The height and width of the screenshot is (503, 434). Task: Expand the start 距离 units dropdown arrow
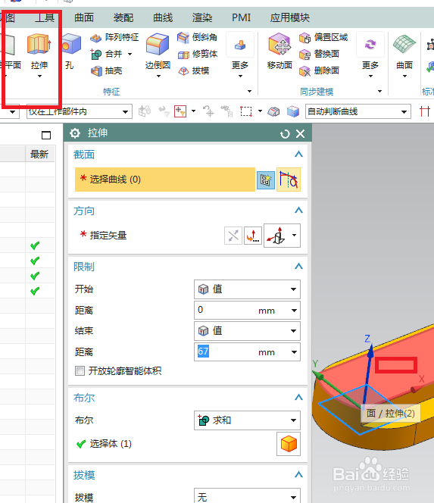[294, 310]
